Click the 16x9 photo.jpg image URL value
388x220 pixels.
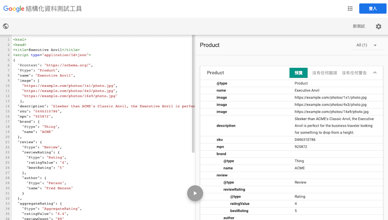[x=331, y=112]
